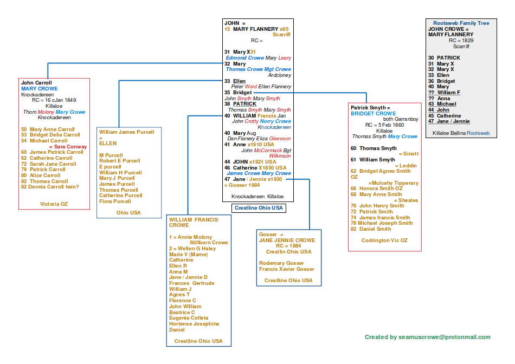Open the seamuscrowe@protonmail.com email link

[x=444, y=337]
